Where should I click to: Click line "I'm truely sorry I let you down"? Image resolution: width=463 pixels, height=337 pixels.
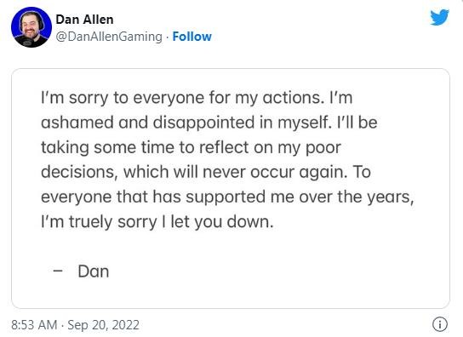(157, 222)
